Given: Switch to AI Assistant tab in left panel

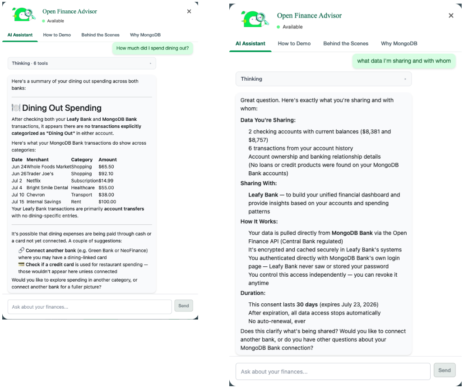Looking at the screenshot, I should [20, 35].
